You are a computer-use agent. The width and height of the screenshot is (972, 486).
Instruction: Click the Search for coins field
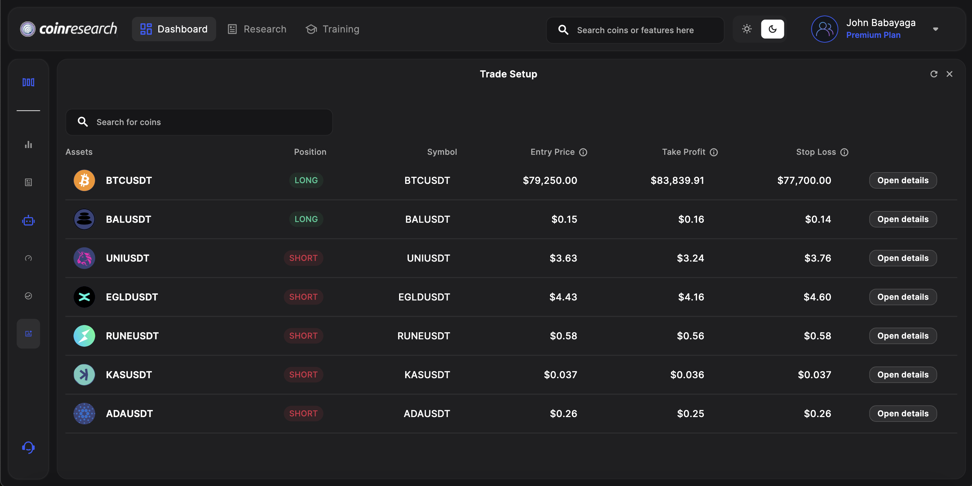(199, 122)
